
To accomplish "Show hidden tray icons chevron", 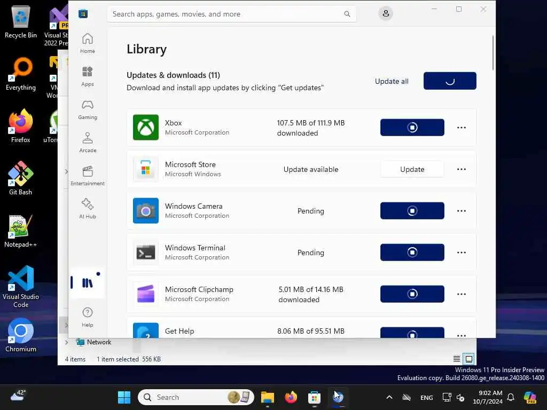I will [389, 397].
